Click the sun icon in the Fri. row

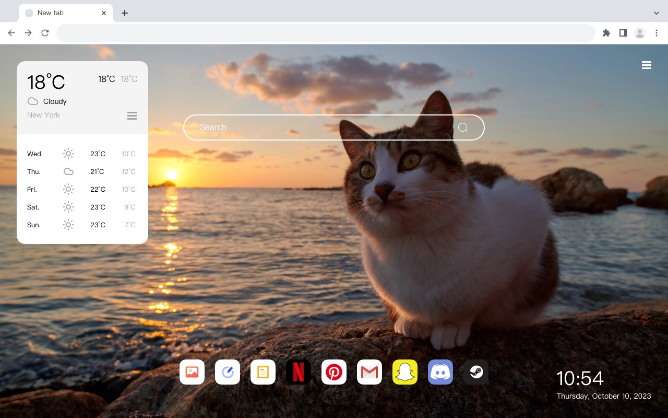(x=68, y=189)
